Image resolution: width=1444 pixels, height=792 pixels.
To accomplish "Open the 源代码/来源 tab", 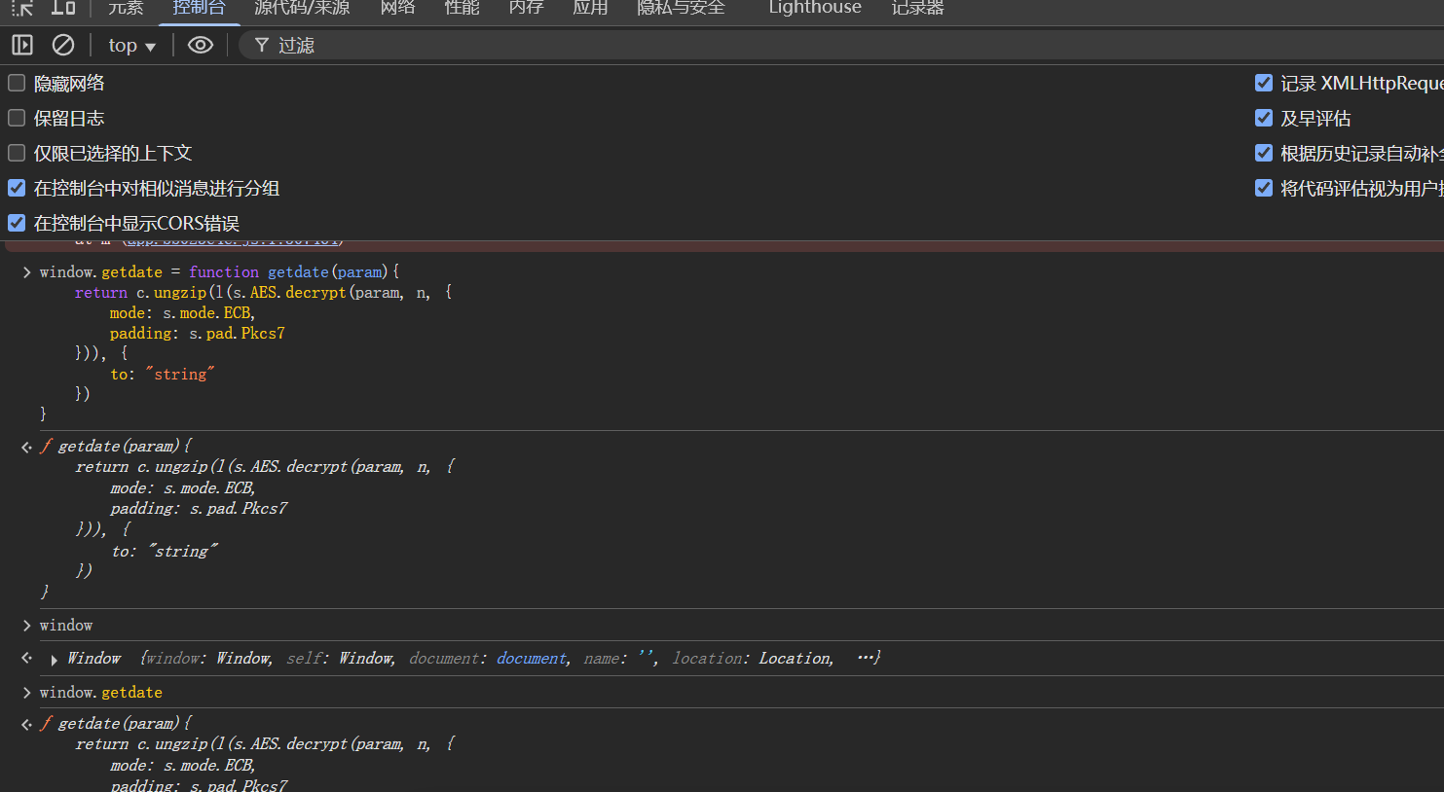I will click(x=302, y=8).
